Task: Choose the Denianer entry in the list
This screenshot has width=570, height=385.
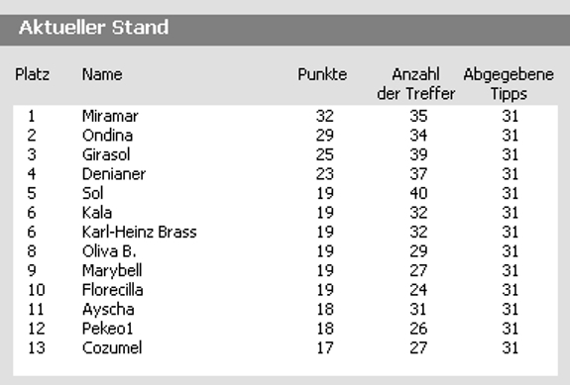Action: tap(114, 174)
